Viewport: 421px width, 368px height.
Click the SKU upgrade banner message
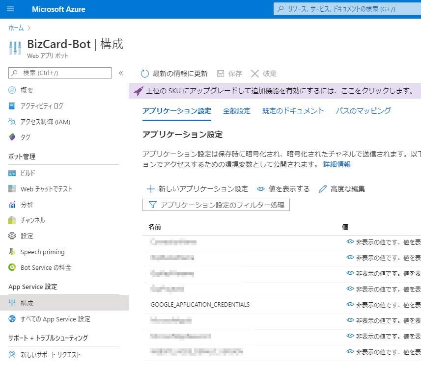pos(280,91)
